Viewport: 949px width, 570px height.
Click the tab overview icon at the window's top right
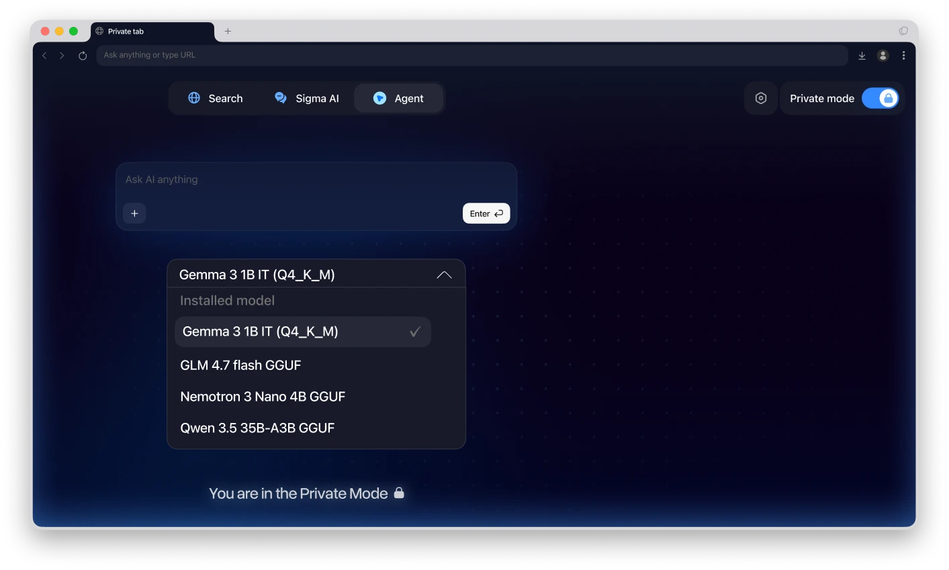coord(903,31)
